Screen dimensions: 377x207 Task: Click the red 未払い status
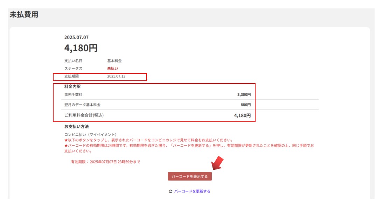112,68
